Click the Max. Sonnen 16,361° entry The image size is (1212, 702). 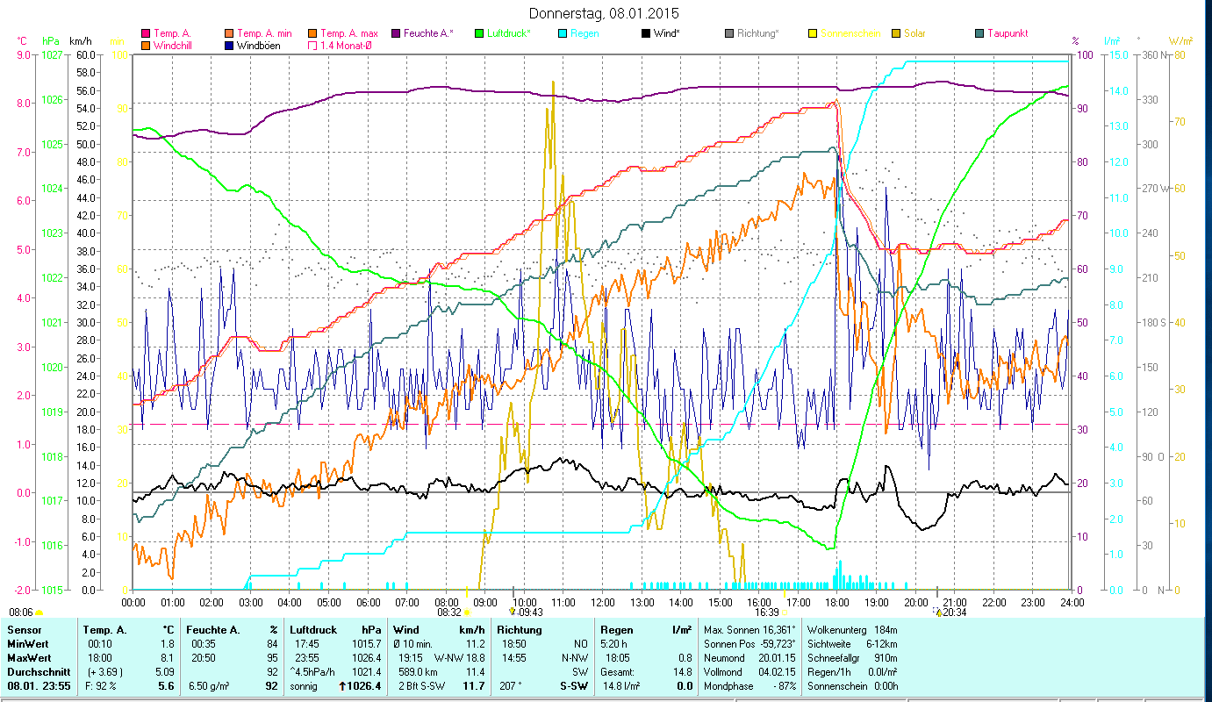coord(749,630)
